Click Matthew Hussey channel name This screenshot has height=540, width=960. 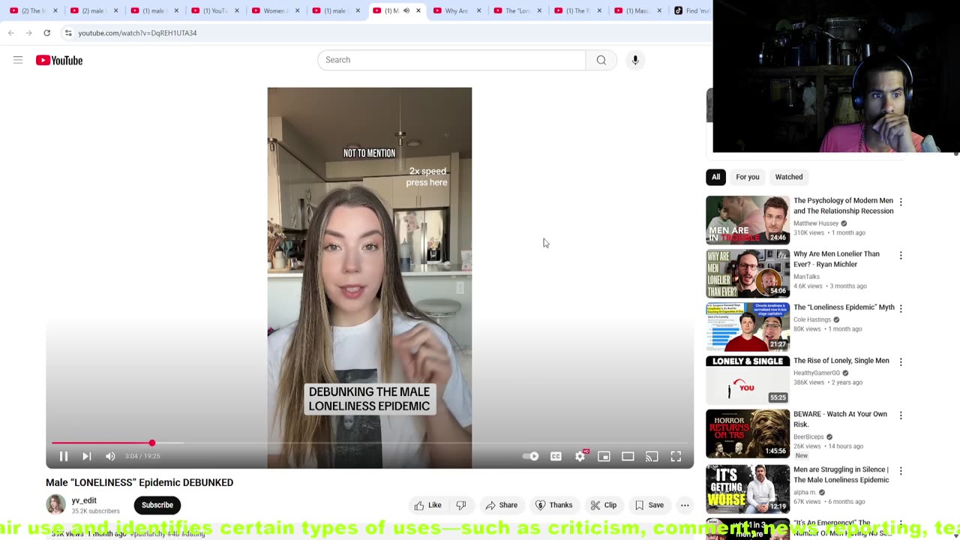pos(816,223)
